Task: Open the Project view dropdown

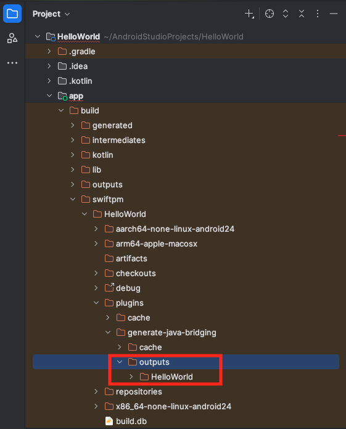Action: 51,14
